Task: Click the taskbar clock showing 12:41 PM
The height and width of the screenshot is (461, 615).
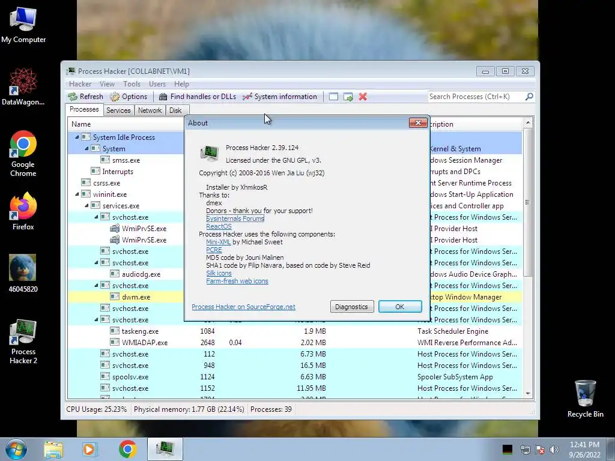Action: point(584,450)
